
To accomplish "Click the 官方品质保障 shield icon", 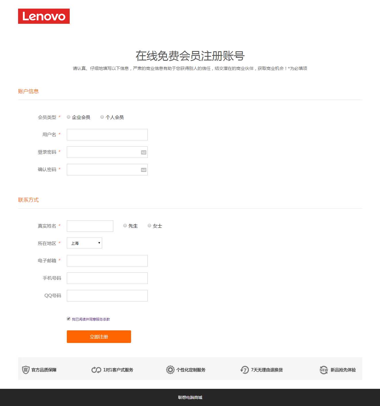I will 26,370.
